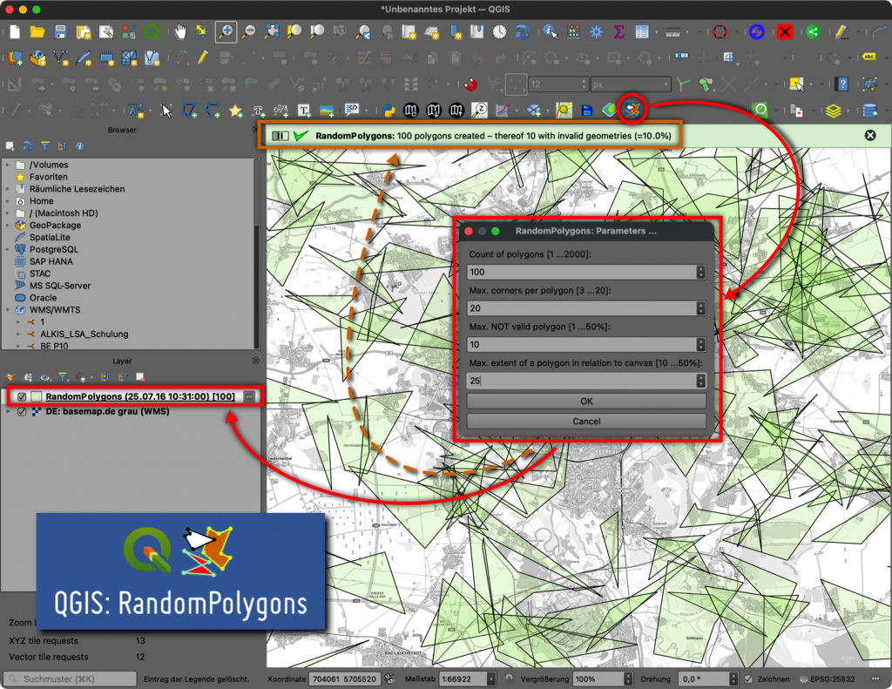Open the Maßstab scale dropdown
Screen dimensions: 892x689
490,679
